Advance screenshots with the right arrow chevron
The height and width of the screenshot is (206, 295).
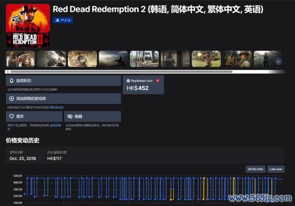point(278,62)
